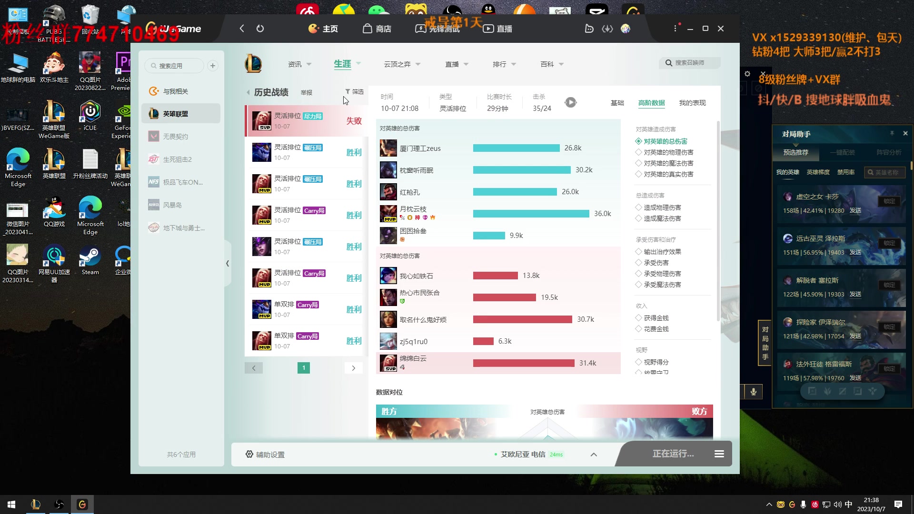Viewport: 914px width, 514px height.
Task: Select 承受伤害 option
Action: click(x=652, y=263)
